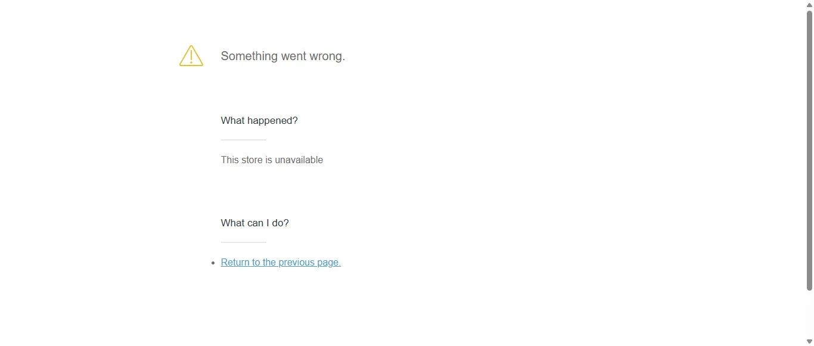Click the "Return to the previous page" link
The image size is (814, 346).
point(280,263)
